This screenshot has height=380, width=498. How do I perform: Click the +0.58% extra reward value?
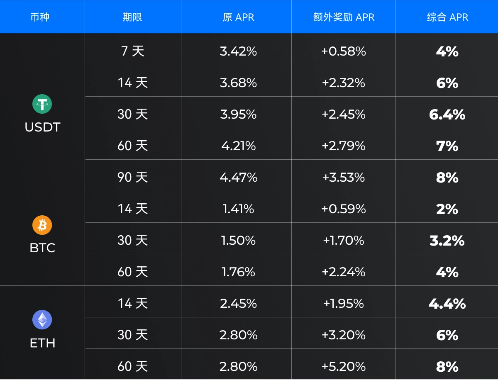[344, 51]
